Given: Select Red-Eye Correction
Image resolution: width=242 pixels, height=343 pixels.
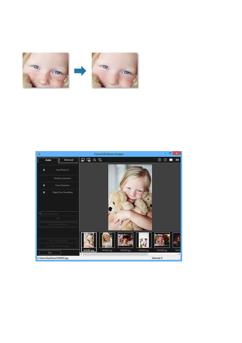Looking at the screenshot, I should [62, 178].
